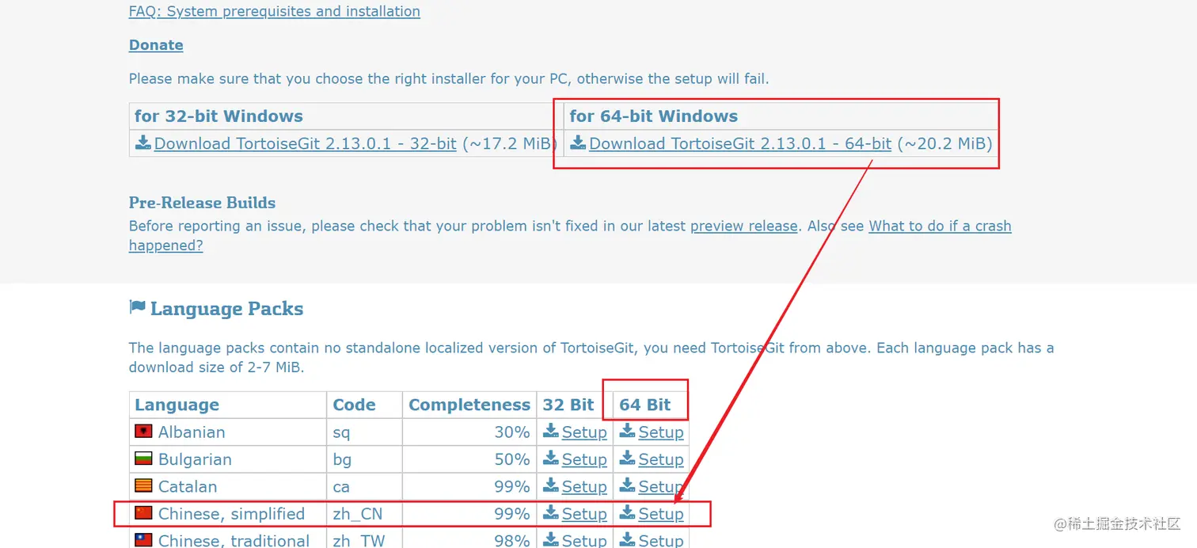Click the Catalan row 99% completeness value
This screenshot has width=1197, height=548.
tap(511, 487)
